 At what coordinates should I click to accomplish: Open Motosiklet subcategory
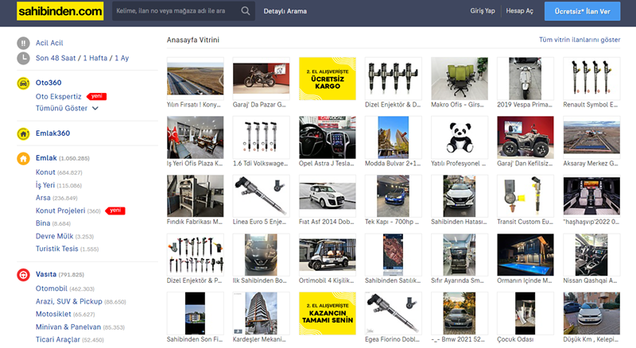pos(53,315)
